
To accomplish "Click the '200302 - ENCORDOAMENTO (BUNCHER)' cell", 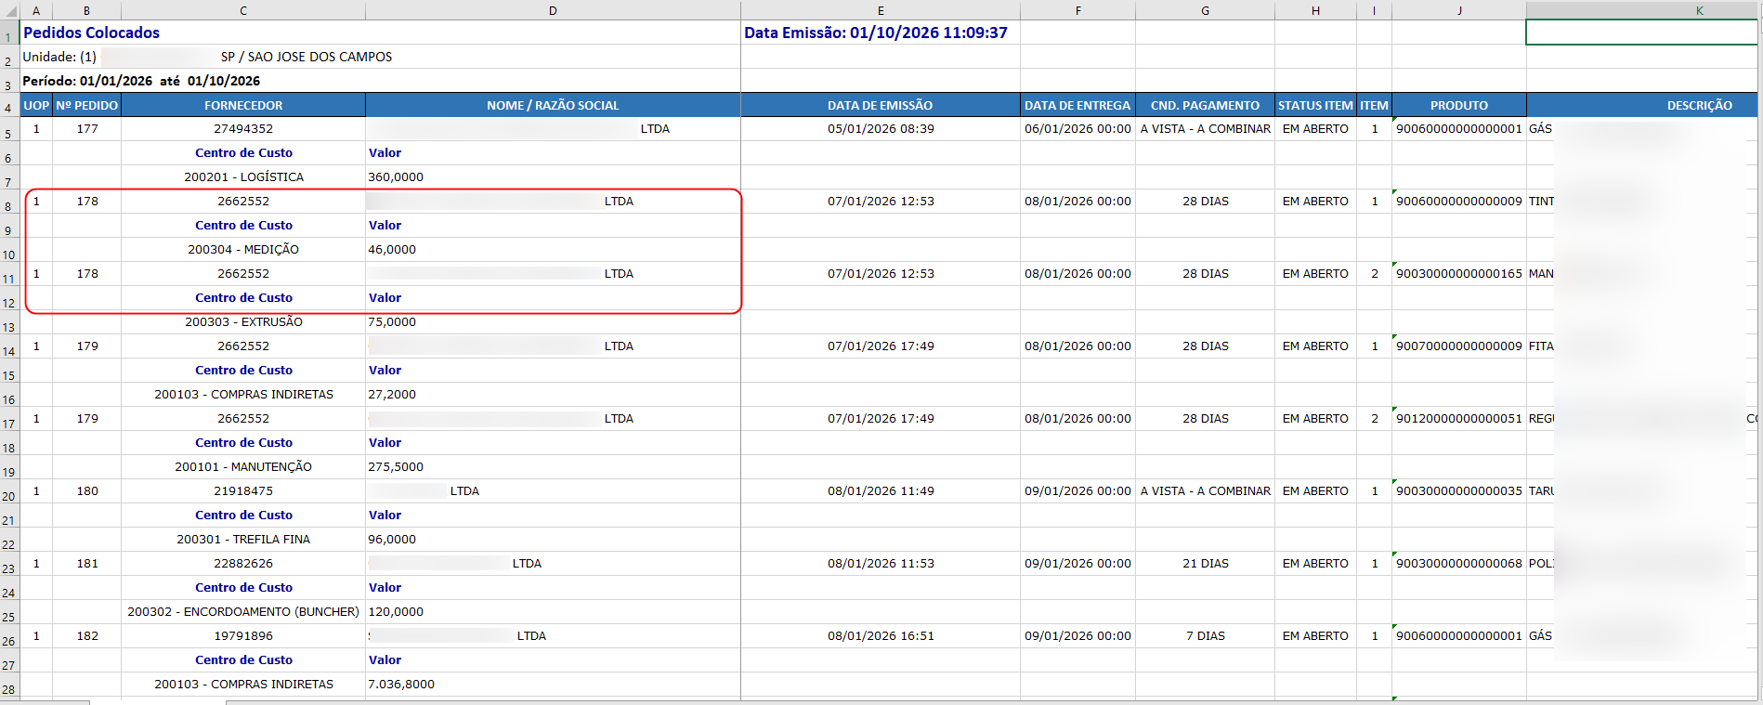I will [x=243, y=612].
